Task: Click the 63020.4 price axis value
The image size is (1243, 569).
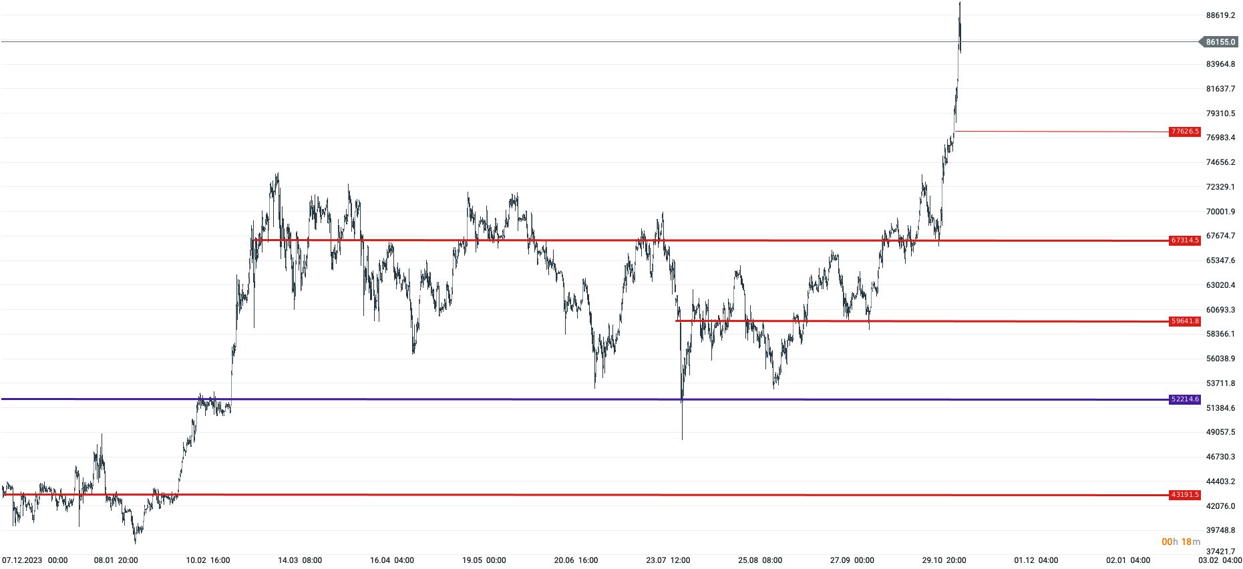Action: pyautogui.click(x=1220, y=285)
